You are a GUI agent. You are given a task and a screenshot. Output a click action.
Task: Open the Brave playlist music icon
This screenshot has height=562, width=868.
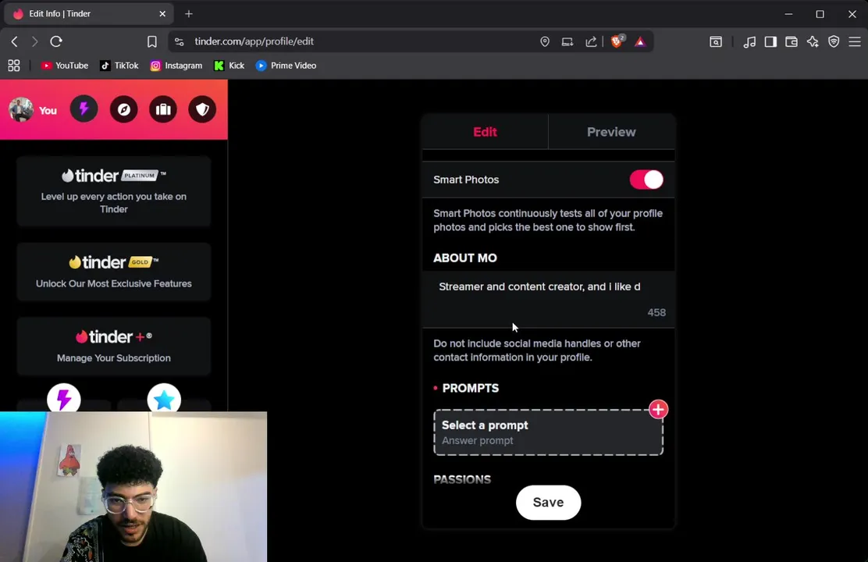pos(749,41)
